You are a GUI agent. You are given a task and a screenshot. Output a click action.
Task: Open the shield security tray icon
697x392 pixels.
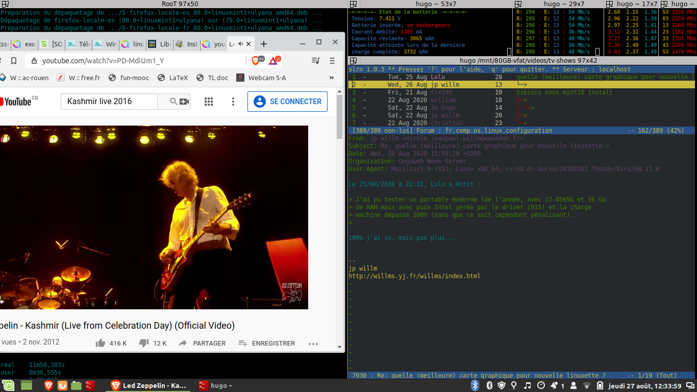502,385
